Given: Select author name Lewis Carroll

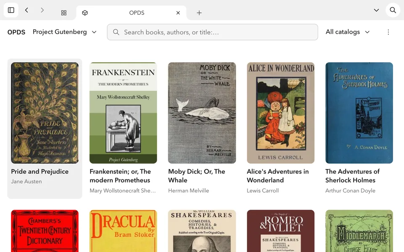Looking at the screenshot, I should pos(263,191).
